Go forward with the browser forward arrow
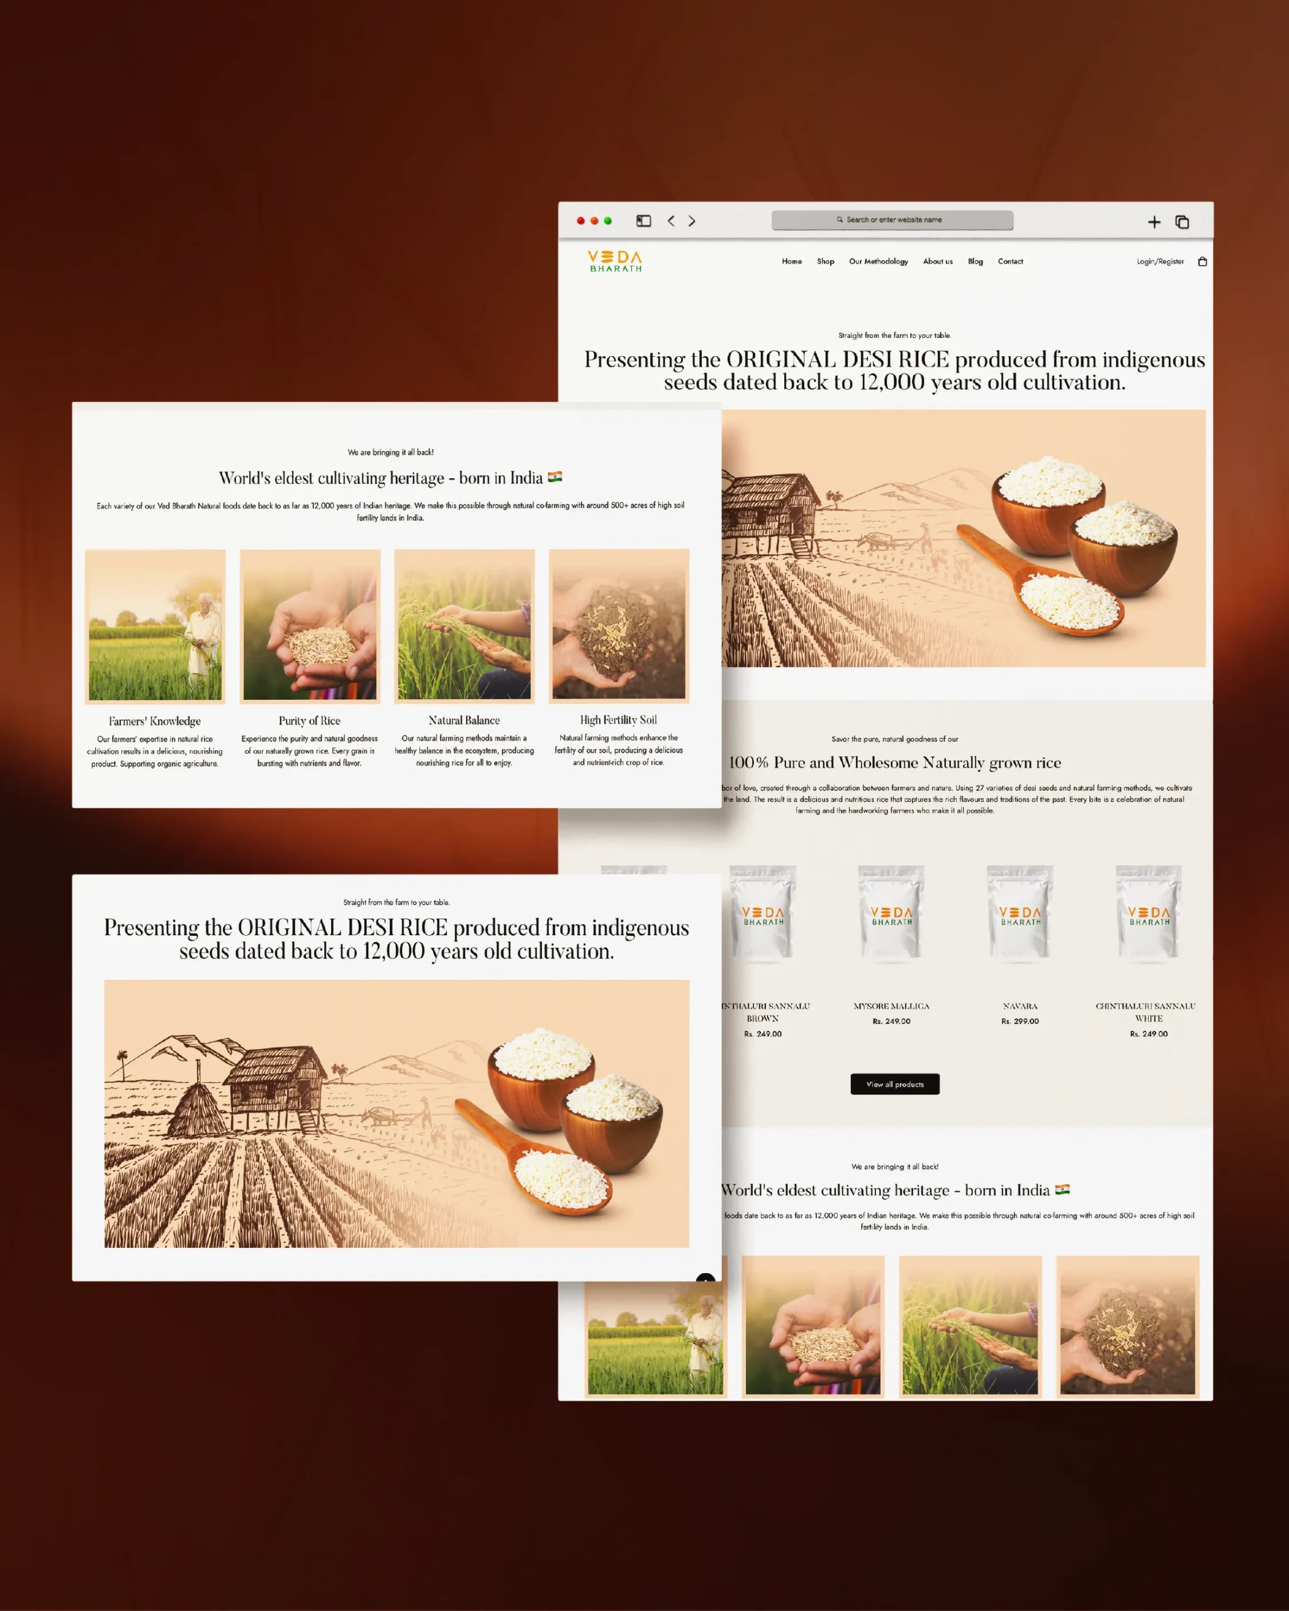Image resolution: width=1289 pixels, height=1611 pixels. pos(692,220)
